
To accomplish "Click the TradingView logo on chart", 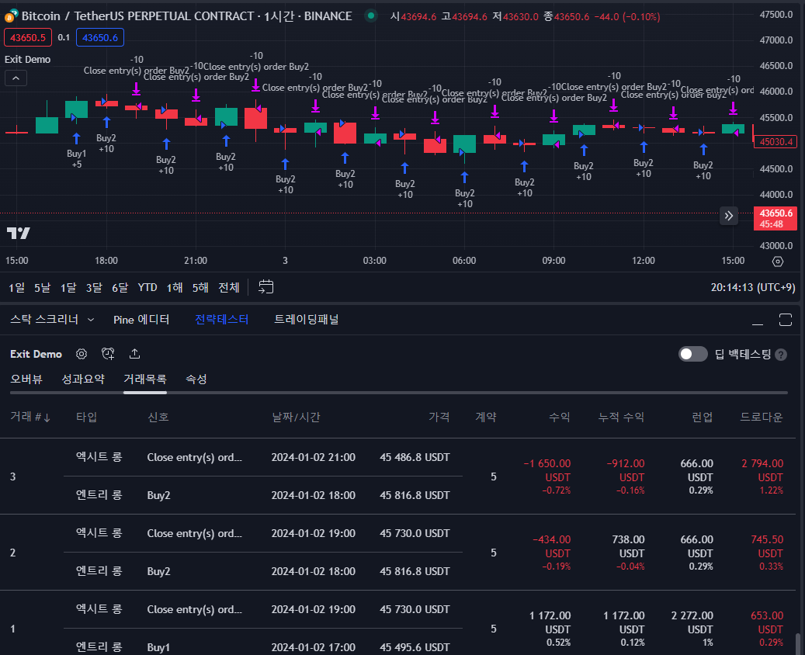I will tap(19, 233).
